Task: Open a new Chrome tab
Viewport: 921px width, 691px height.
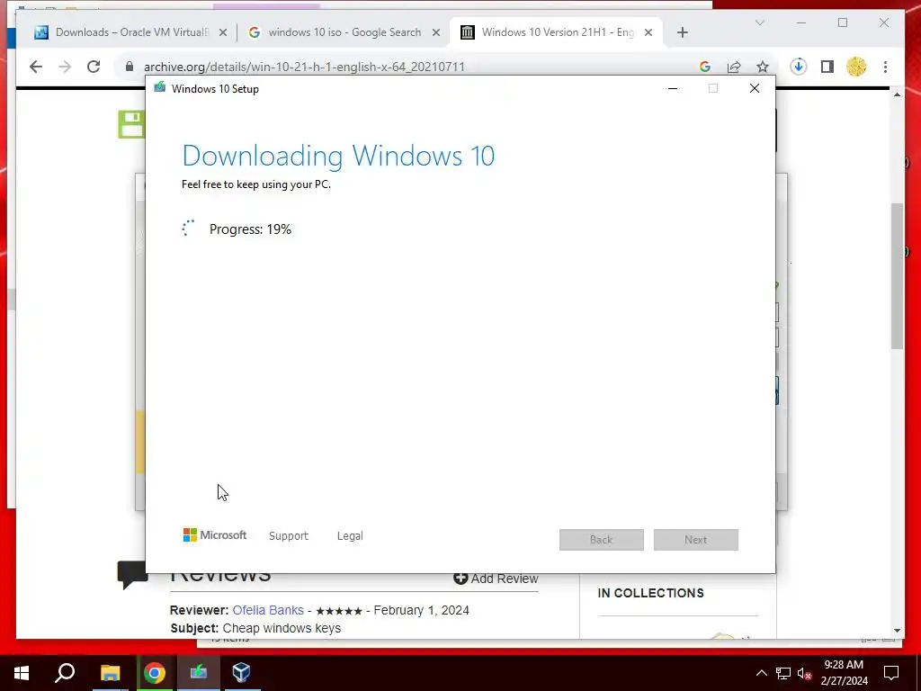Action: coord(682,32)
